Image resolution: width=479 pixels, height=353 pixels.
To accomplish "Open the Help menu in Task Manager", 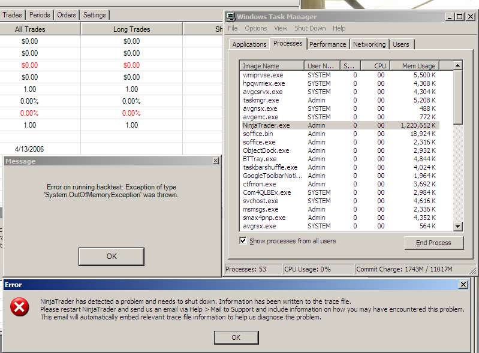I will coord(339,28).
